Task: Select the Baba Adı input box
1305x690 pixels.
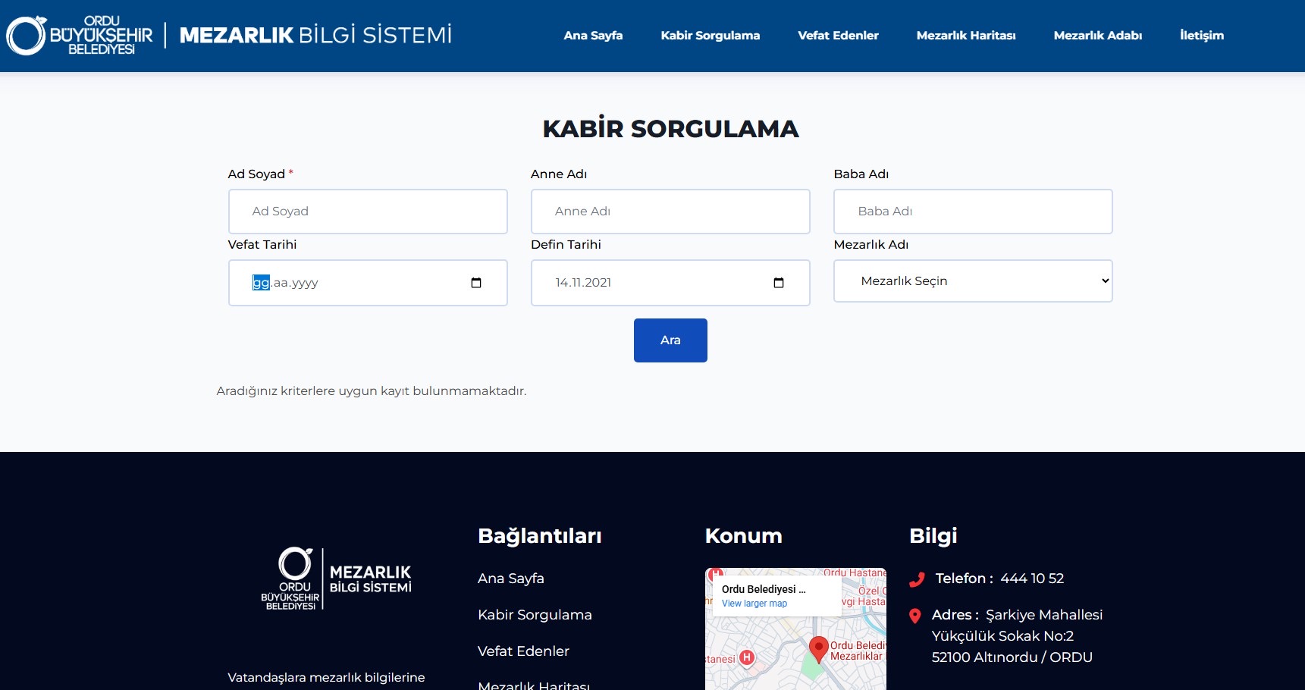Action: [973, 212]
